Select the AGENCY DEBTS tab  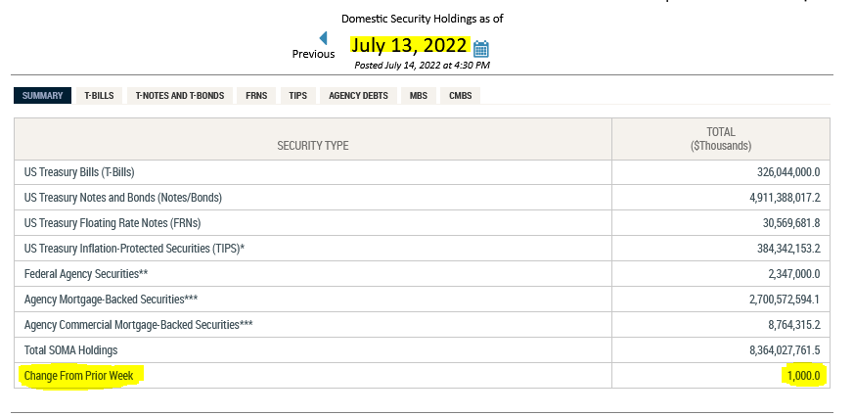coord(358,95)
